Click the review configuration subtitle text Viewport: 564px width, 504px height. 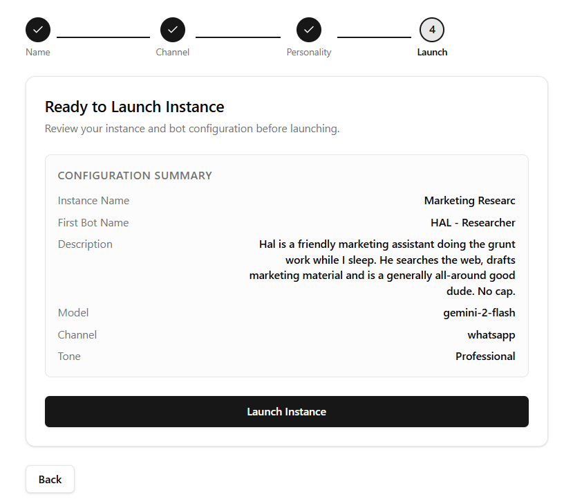(x=192, y=129)
